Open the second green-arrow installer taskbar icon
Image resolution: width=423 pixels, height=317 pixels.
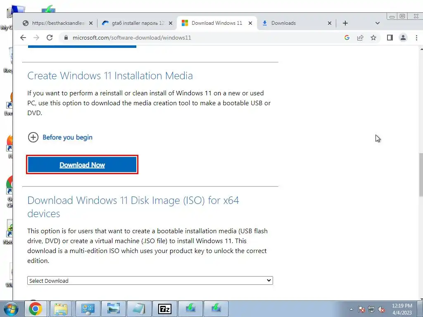[216, 309]
